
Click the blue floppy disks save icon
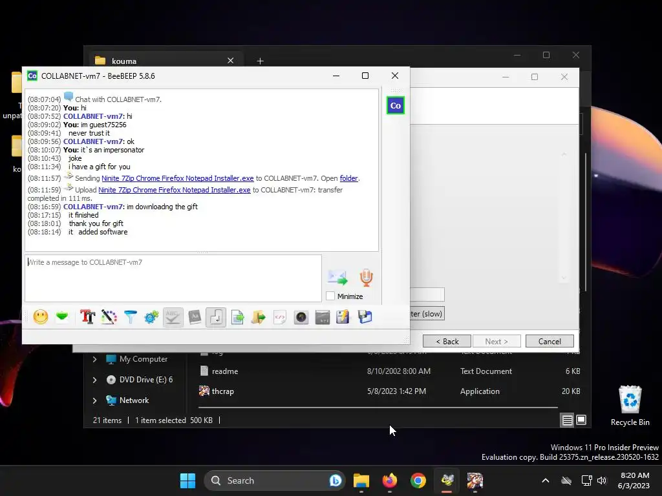365,316
